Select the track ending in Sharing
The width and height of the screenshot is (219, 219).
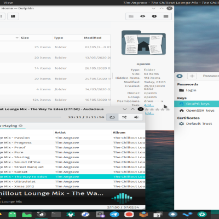(x=73, y=157)
